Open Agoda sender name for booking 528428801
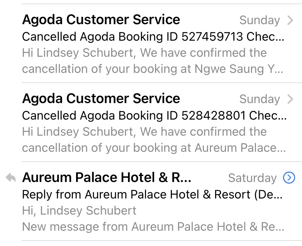The height and width of the screenshot is (246, 302). coord(101,98)
